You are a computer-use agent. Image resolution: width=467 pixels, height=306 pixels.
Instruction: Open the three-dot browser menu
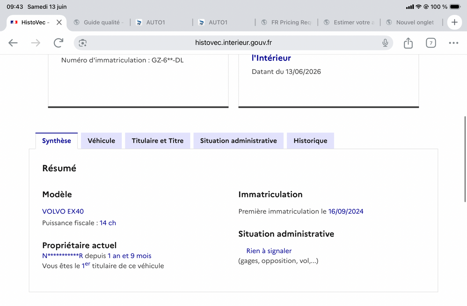(x=453, y=43)
